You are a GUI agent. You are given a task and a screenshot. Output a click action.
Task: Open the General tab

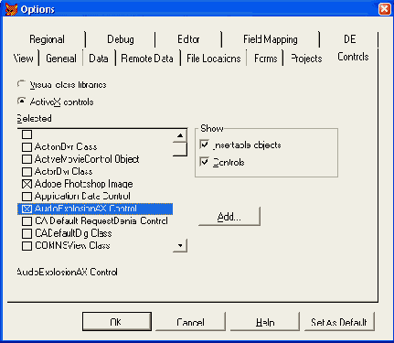(61, 59)
